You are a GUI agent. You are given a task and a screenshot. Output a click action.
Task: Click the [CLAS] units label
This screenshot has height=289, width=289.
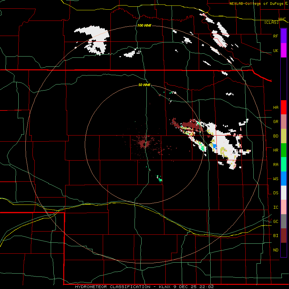click(271, 22)
